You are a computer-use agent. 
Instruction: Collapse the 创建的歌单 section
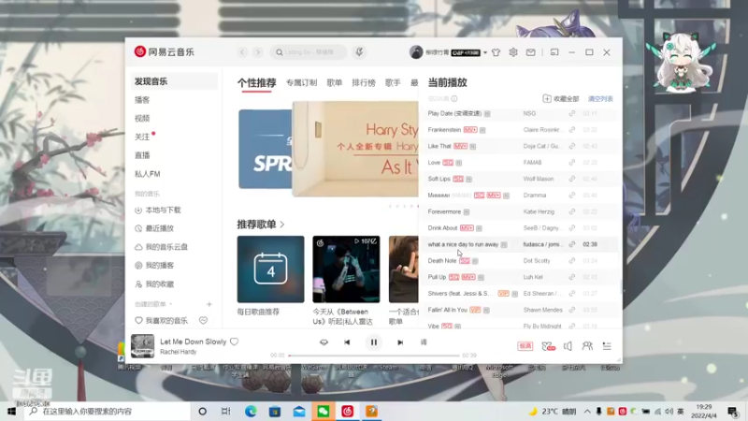[x=153, y=304]
